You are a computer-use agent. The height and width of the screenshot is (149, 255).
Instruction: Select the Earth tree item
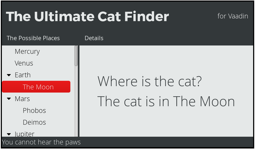click(x=22, y=75)
